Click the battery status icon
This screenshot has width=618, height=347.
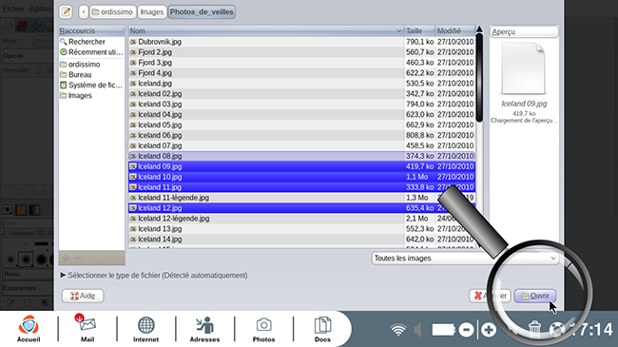pos(443,330)
